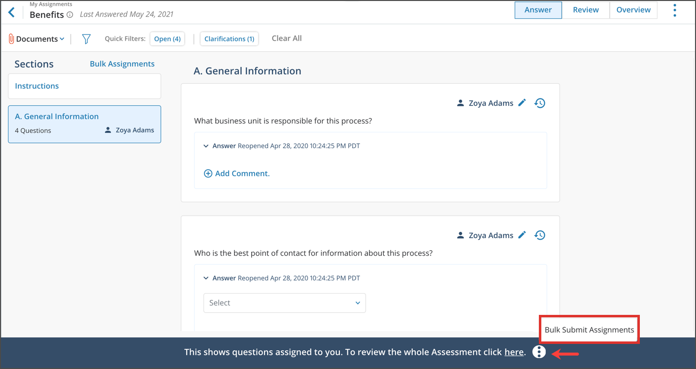696x369 pixels.
Task: Select the A. General Information section
Action: click(x=85, y=124)
